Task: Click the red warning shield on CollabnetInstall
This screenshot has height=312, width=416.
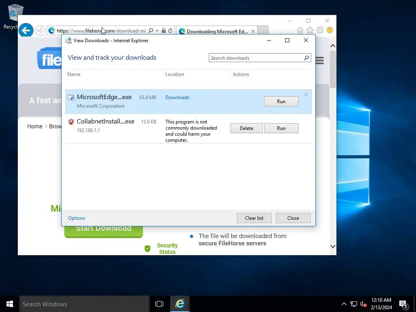Action: (71, 122)
